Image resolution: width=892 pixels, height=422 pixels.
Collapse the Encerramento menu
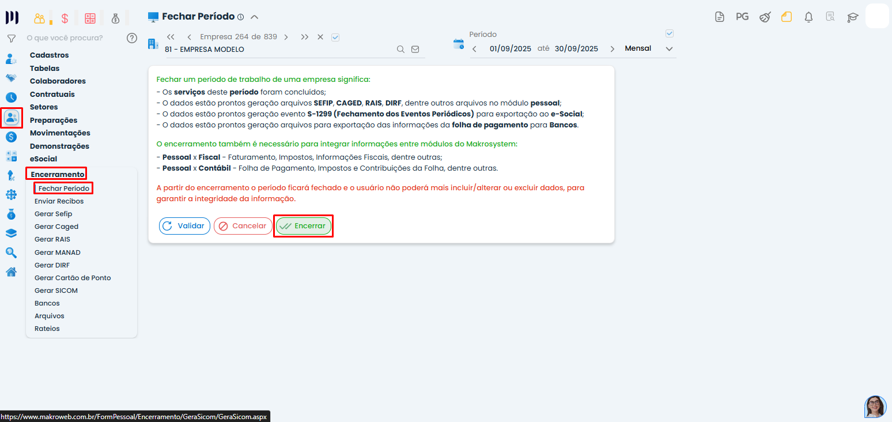pyautogui.click(x=58, y=174)
